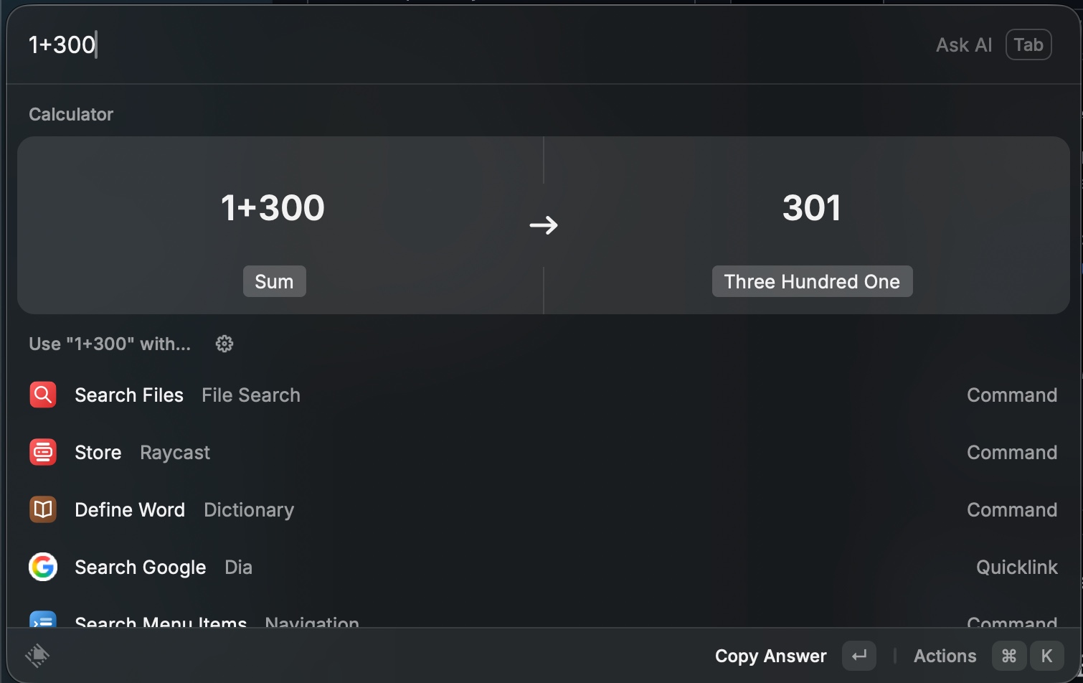This screenshot has width=1083, height=683.
Task: Click the Command key symbol badge
Action: pyautogui.click(x=1008, y=656)
